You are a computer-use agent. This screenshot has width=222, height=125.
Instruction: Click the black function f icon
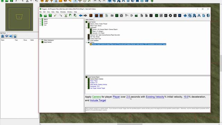151,16
